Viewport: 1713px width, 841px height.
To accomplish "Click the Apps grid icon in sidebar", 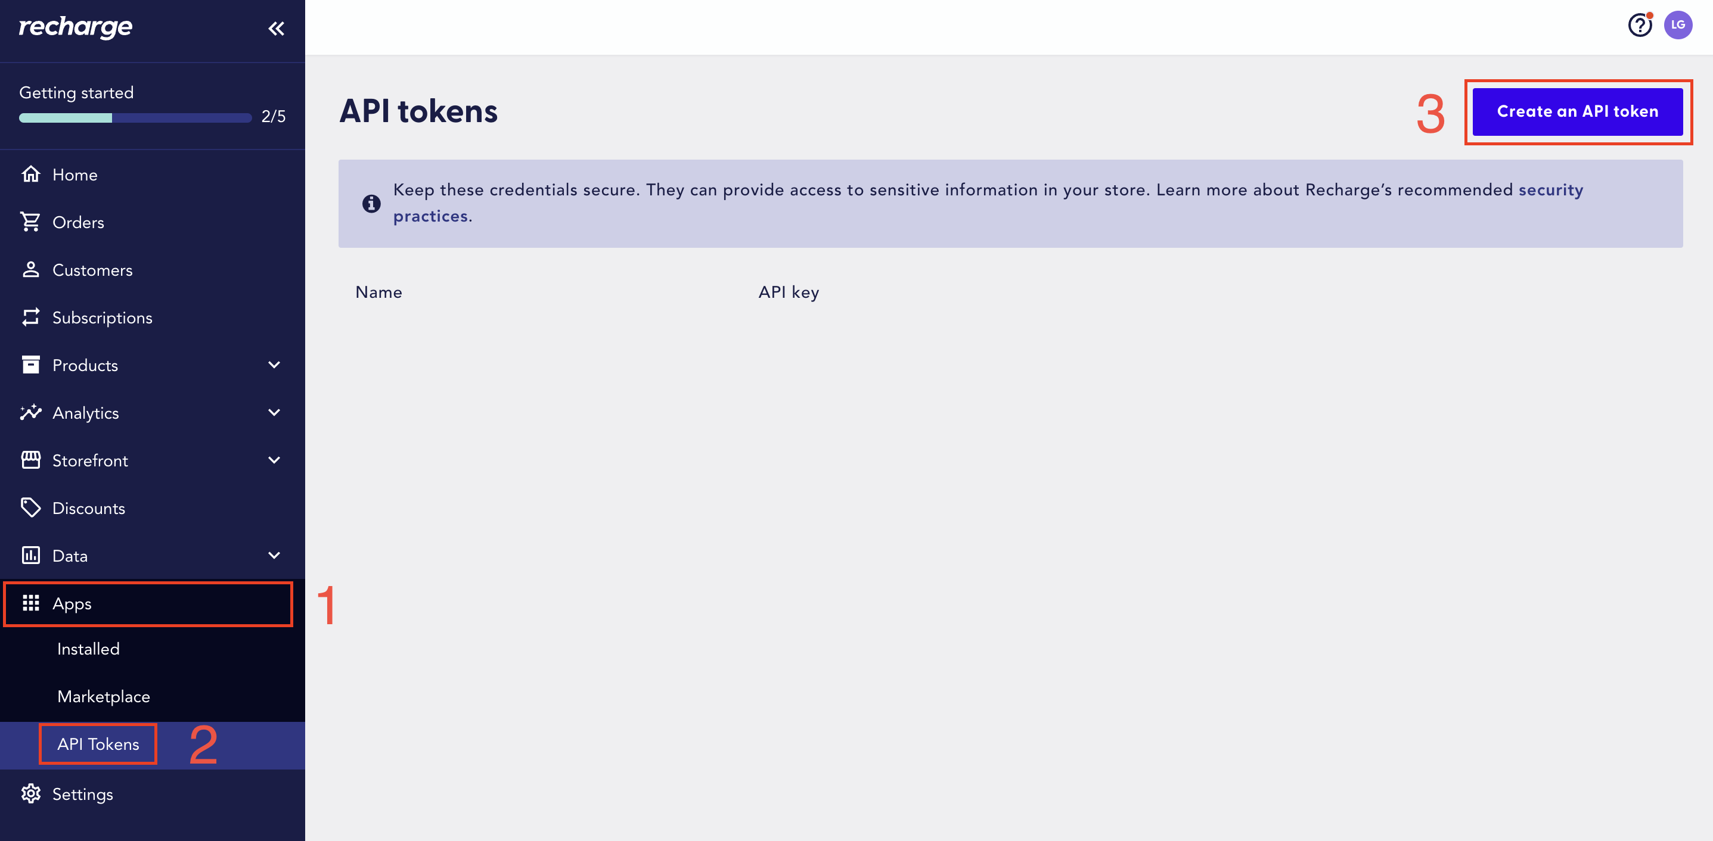I will (30, 603).
